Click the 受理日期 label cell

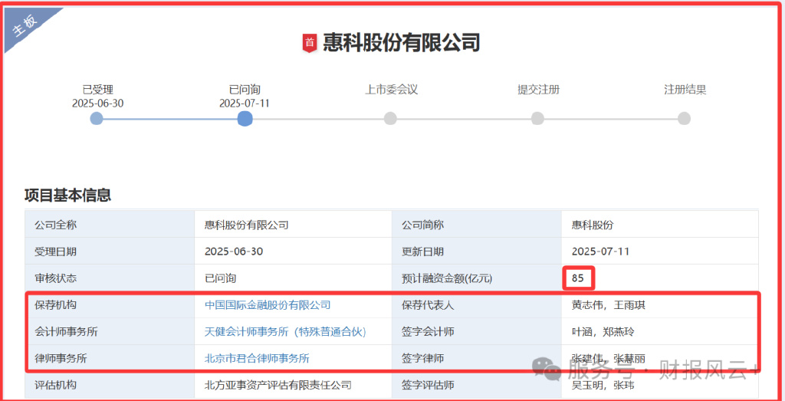(x=110, y=251)
